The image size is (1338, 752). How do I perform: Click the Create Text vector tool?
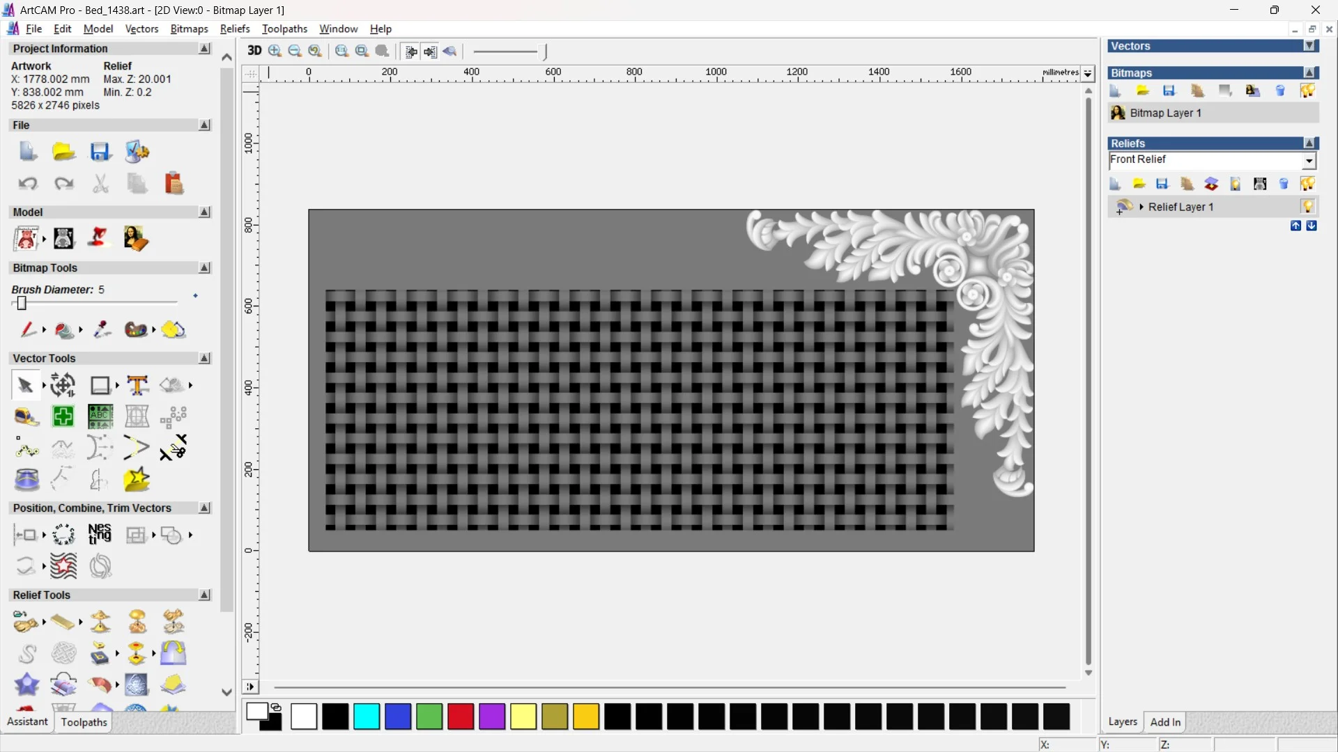(137, 385)
